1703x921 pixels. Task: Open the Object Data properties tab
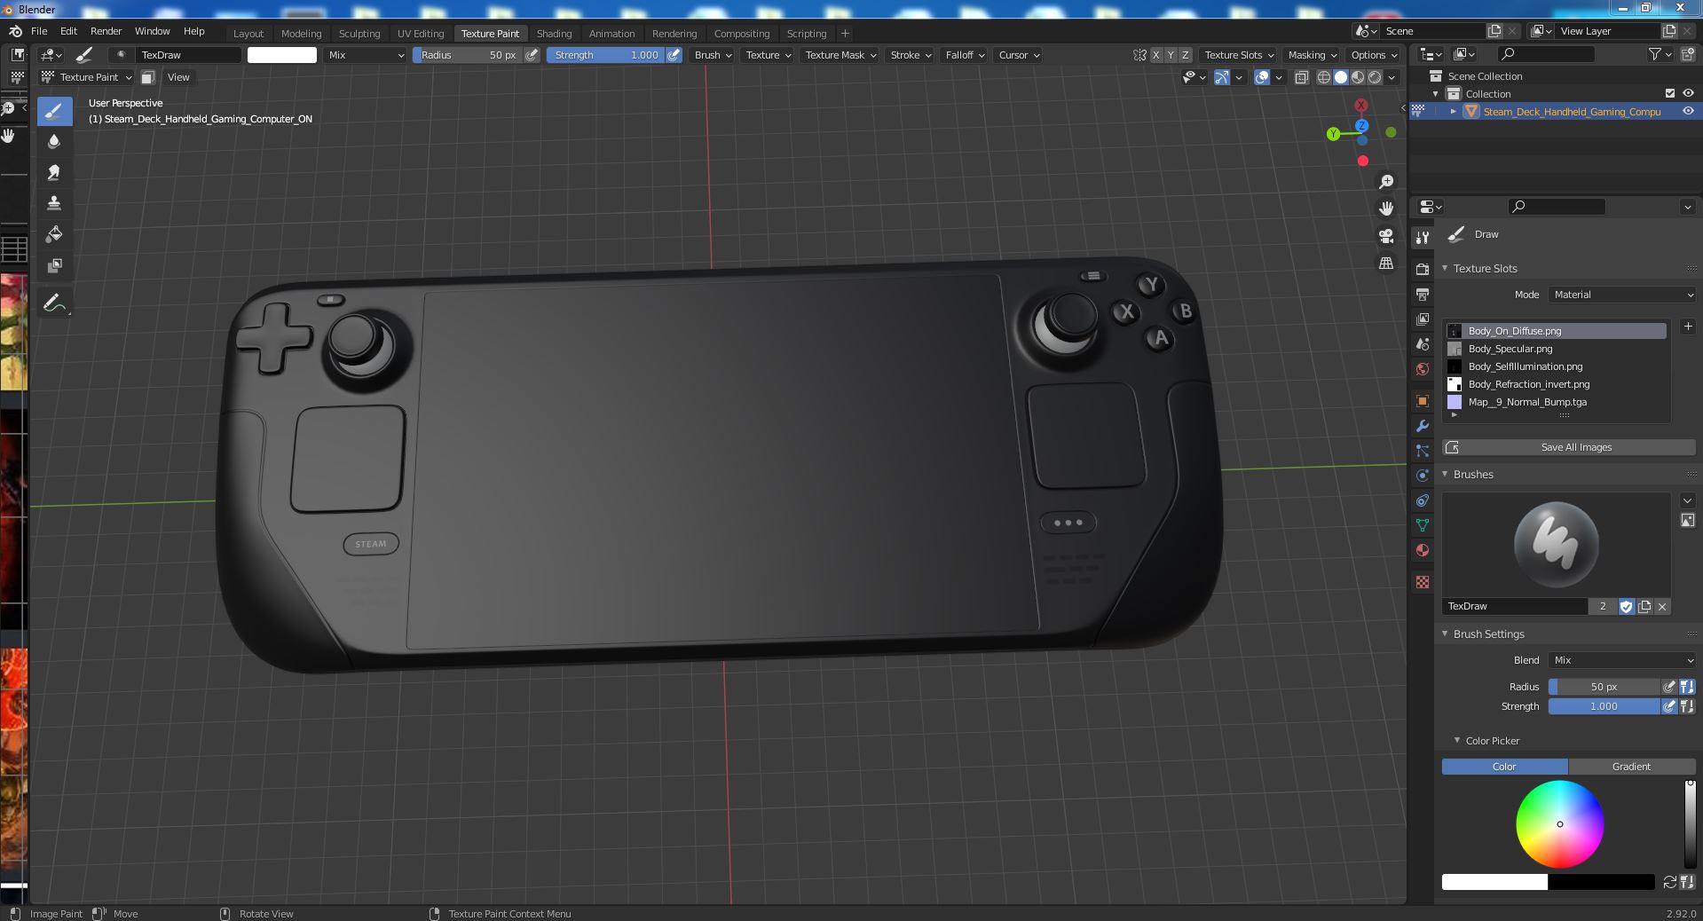(x=1423, y=525)
